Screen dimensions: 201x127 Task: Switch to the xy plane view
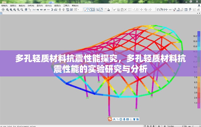point(38,10)
